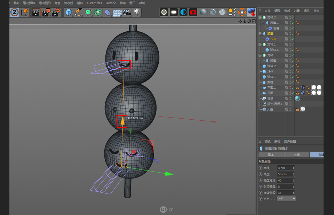Open the Octane menu
The image size is (334, 215).
point(111,3)
